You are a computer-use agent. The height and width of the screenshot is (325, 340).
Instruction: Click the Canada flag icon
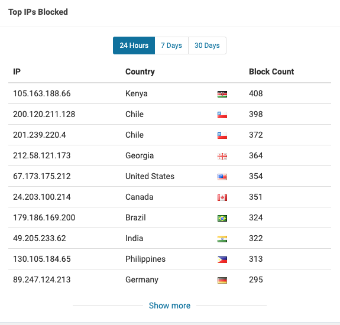click(222, 197)
